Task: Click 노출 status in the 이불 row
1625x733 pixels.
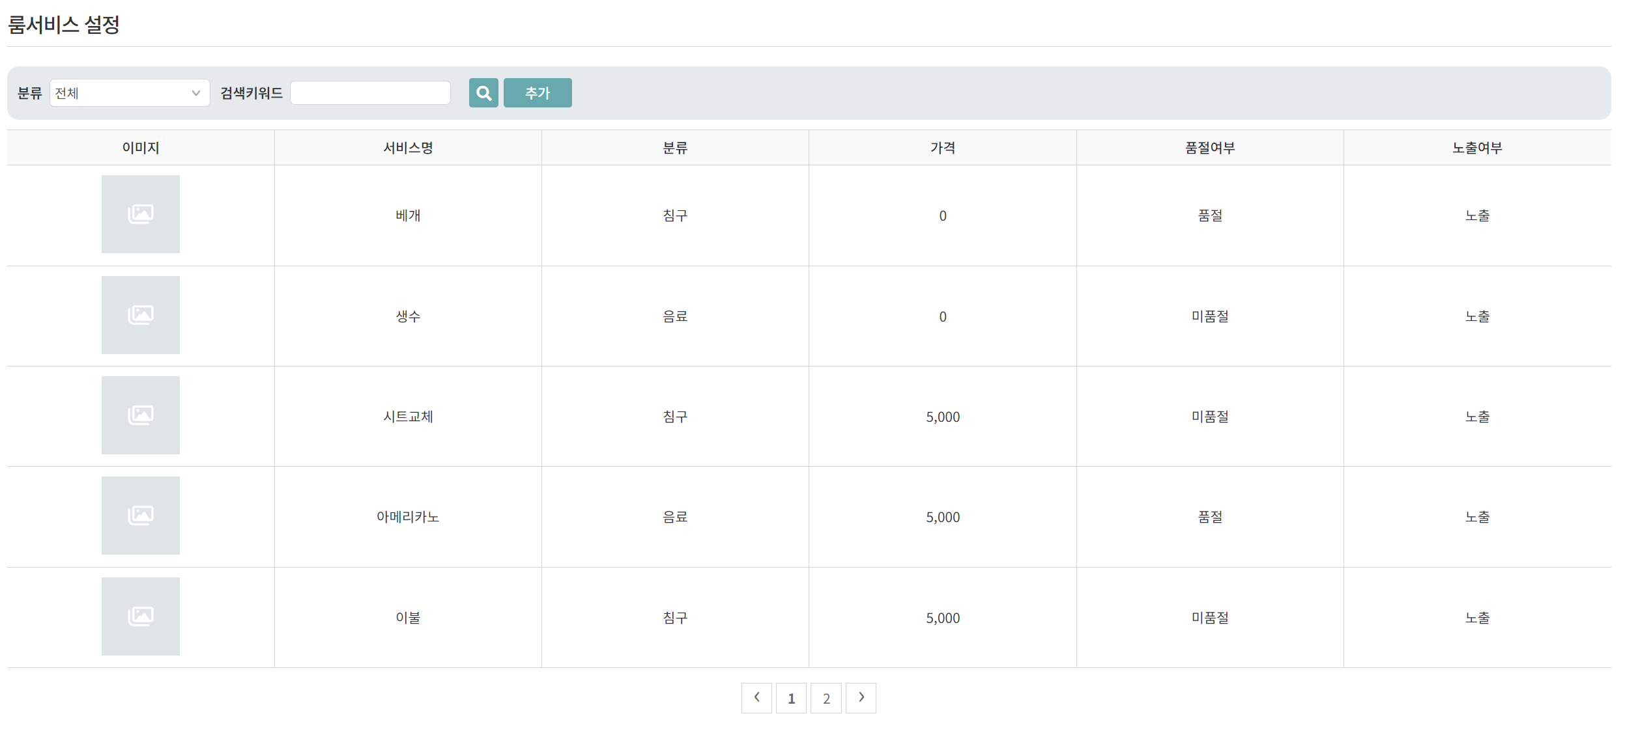Action: (1477, 618)
